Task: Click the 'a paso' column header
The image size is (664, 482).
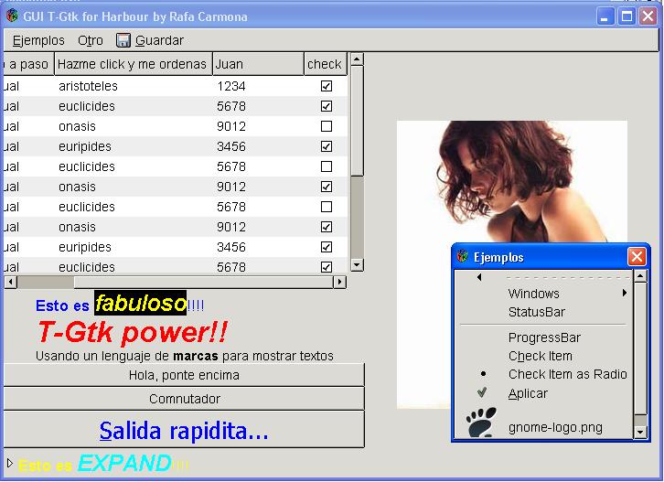Action: [28, 64]
